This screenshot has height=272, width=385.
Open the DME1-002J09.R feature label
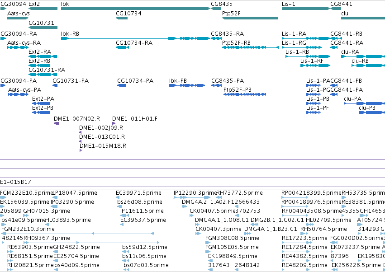(101, 128)
